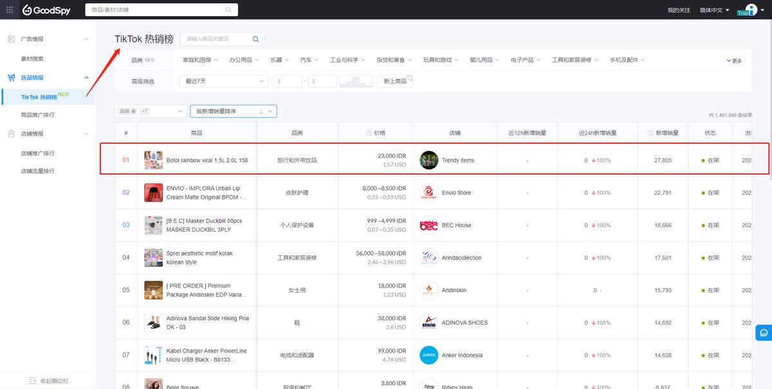Expand the 家庭和厨房 category dropdown
This screenshot has width=772, height=389.
200,60
